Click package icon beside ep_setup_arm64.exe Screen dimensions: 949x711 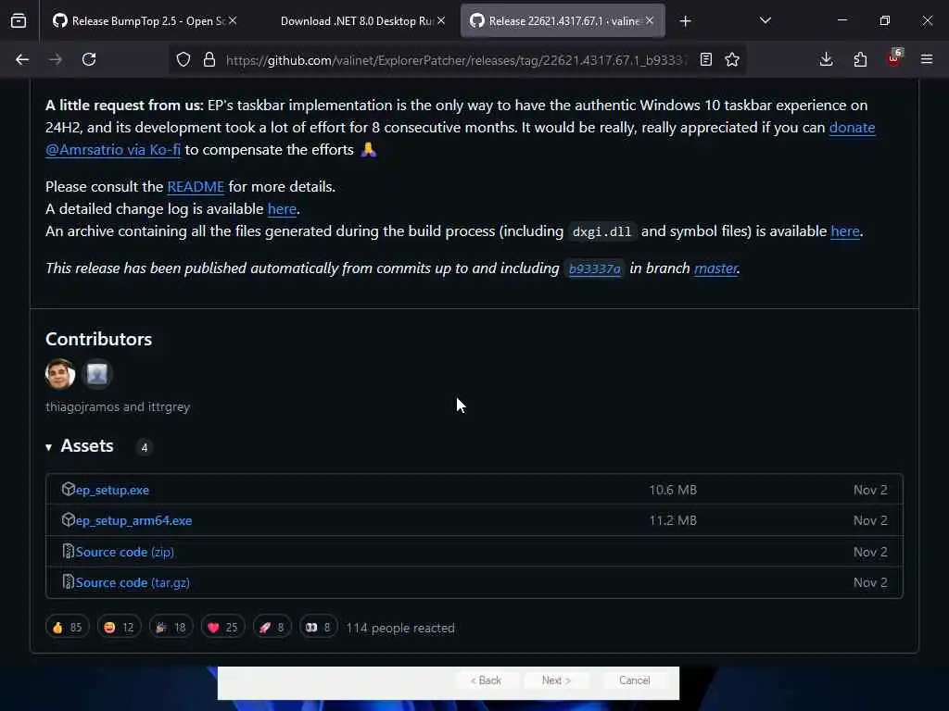[68, 519]
